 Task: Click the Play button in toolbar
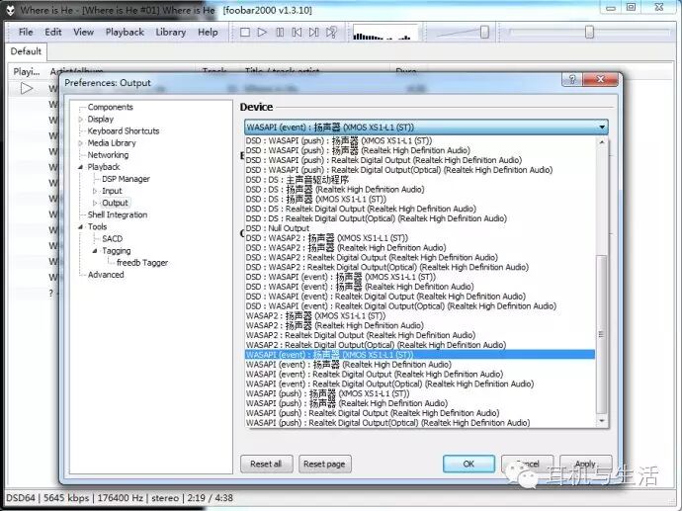coord(262,33)
